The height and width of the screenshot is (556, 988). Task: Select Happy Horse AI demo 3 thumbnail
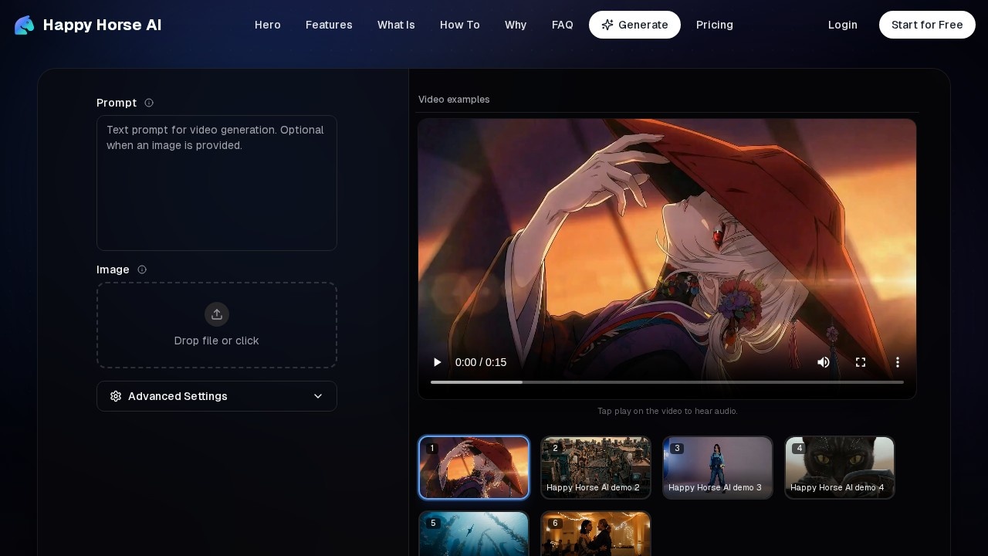718,468
